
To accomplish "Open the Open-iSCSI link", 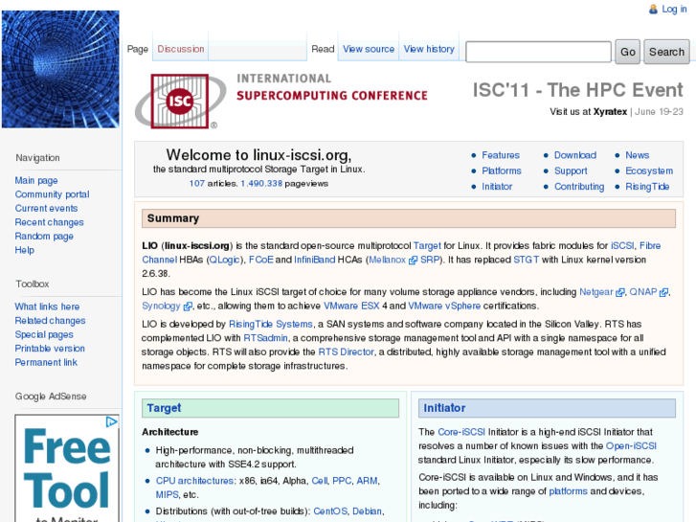I will 631,445.
